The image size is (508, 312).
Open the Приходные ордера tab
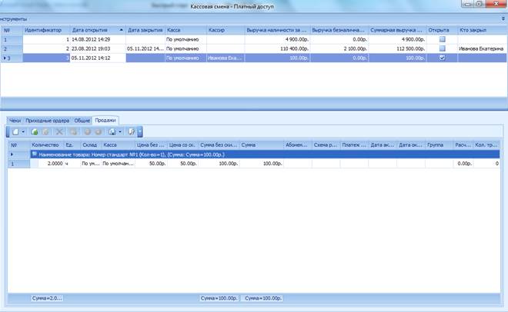tap(48, 121)
